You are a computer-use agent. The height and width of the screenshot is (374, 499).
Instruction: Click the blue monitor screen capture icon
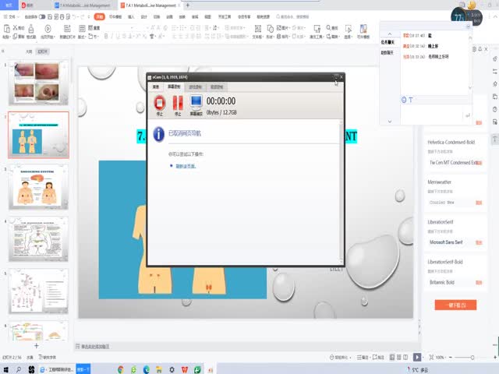pos(196,103)
